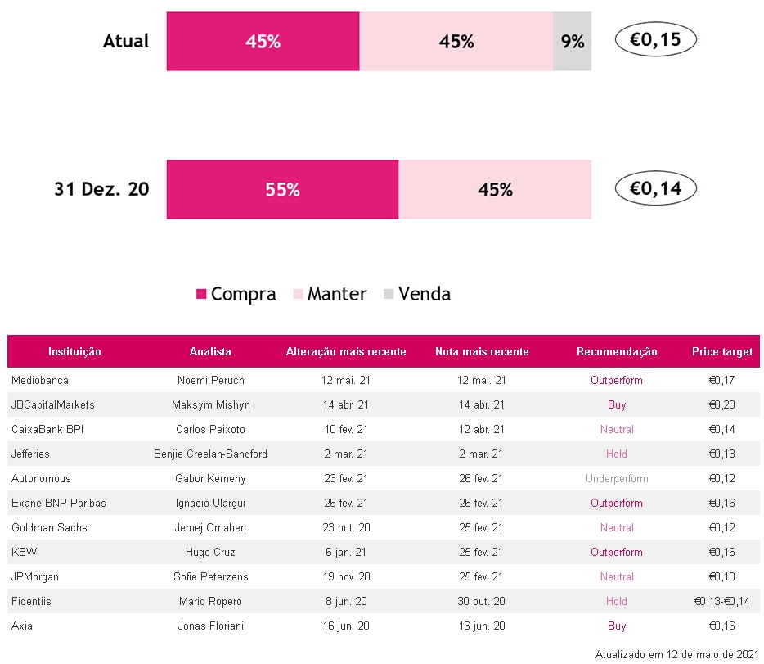The width and height of the screenshot is (764, 664).
Task: Select the 55% Compra bar for 31 Dez. 20
Action: click(282, 190)
